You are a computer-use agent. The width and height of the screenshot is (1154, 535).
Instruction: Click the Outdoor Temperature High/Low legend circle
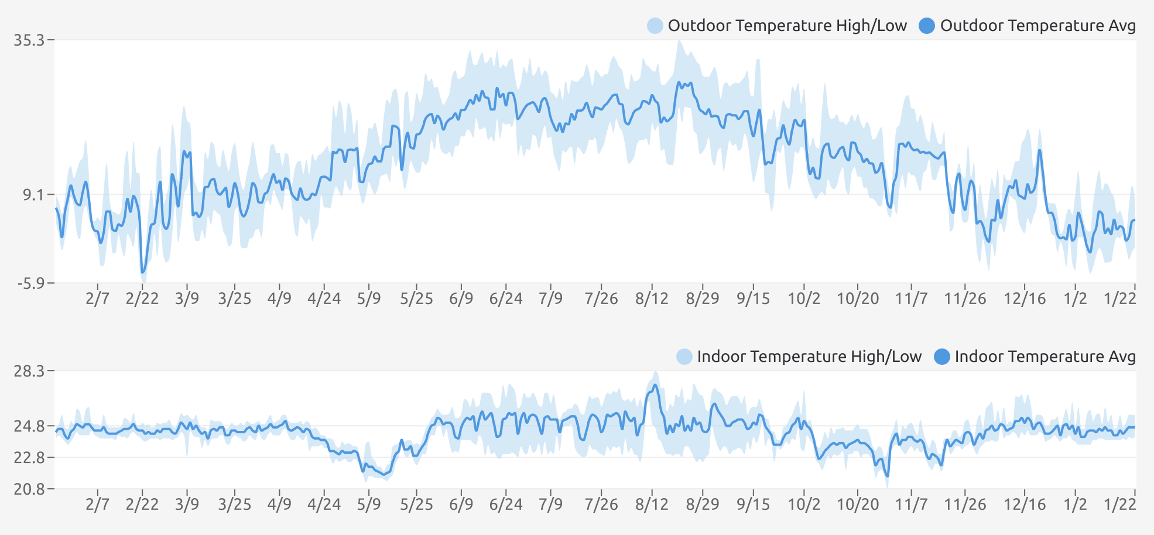655,26
